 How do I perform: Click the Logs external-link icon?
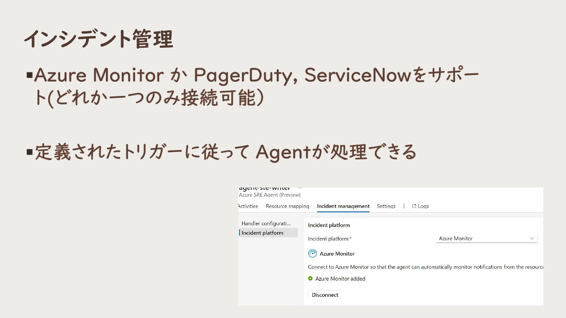[x=414, y=206]
